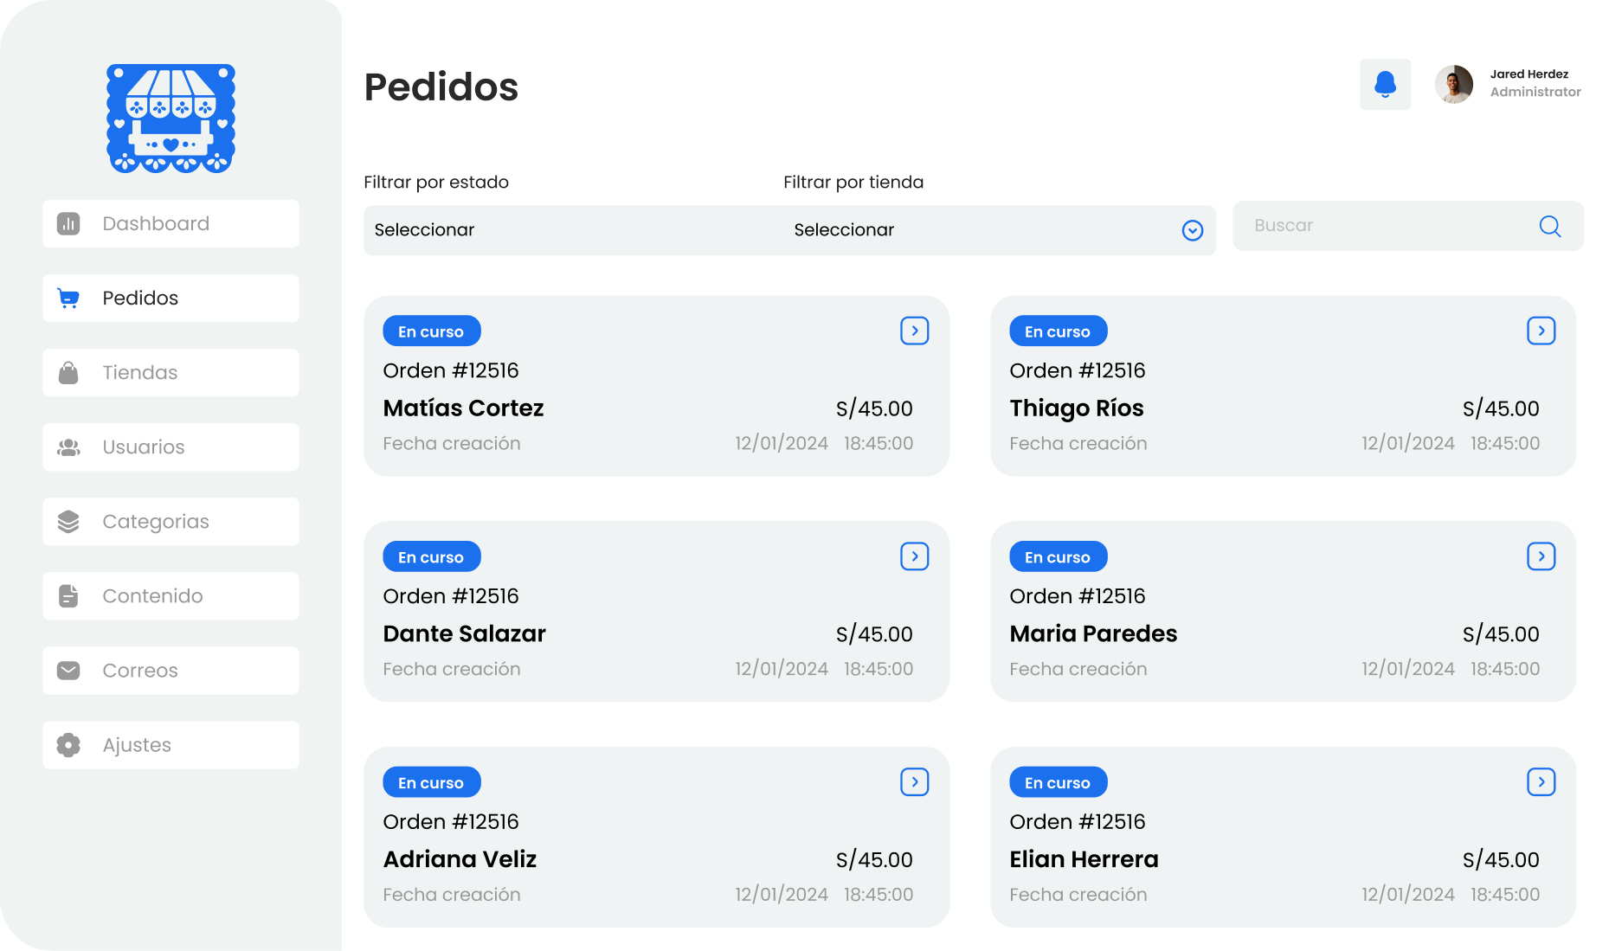Select the Contenido document icon

(x=68, y=595)
